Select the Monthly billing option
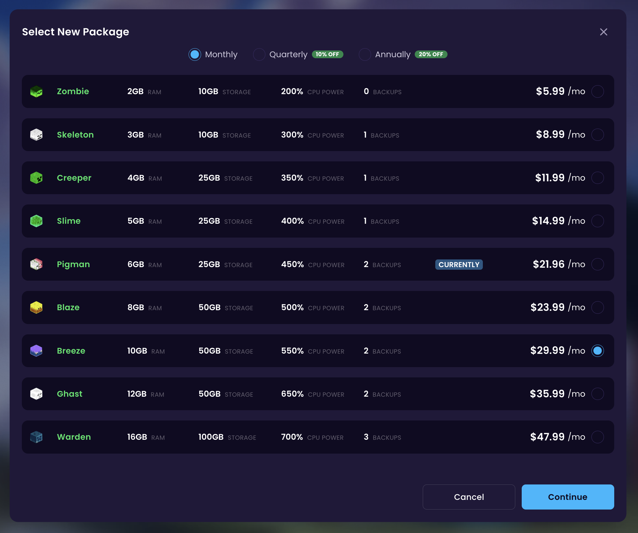Image resolution: width=638 pixels, height=533 pixels. coord(195,55)
